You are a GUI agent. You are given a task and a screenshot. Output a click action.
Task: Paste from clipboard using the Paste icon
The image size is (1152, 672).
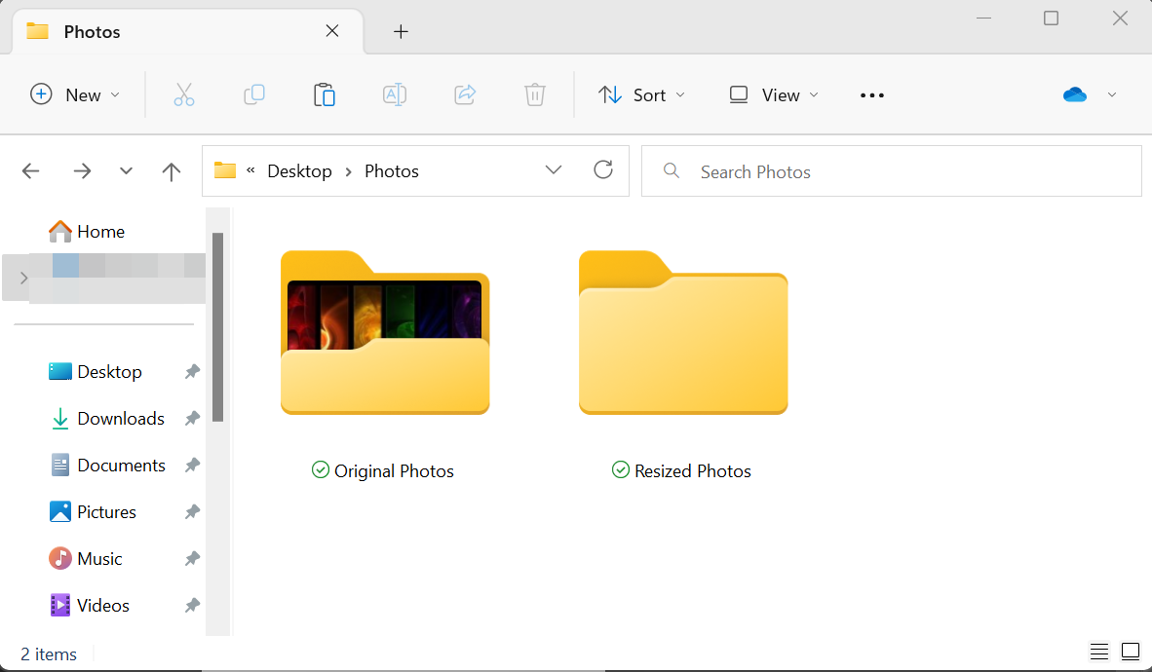pyautogui.click(x=325, y=94)
